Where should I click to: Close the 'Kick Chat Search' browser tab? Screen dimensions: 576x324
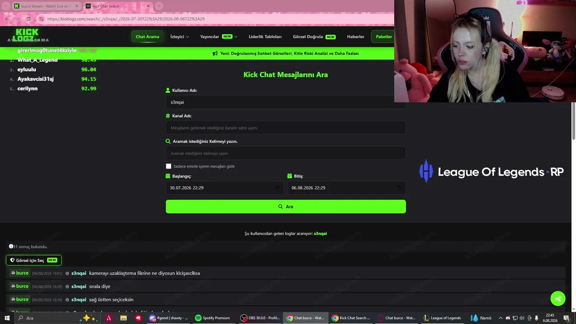pyautogui.click(x=148, y=6)
